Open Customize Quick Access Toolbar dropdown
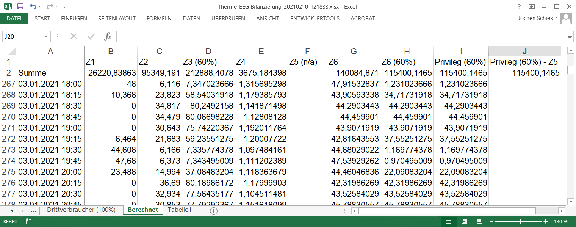 pyautogui.click(x=65, y=7)
